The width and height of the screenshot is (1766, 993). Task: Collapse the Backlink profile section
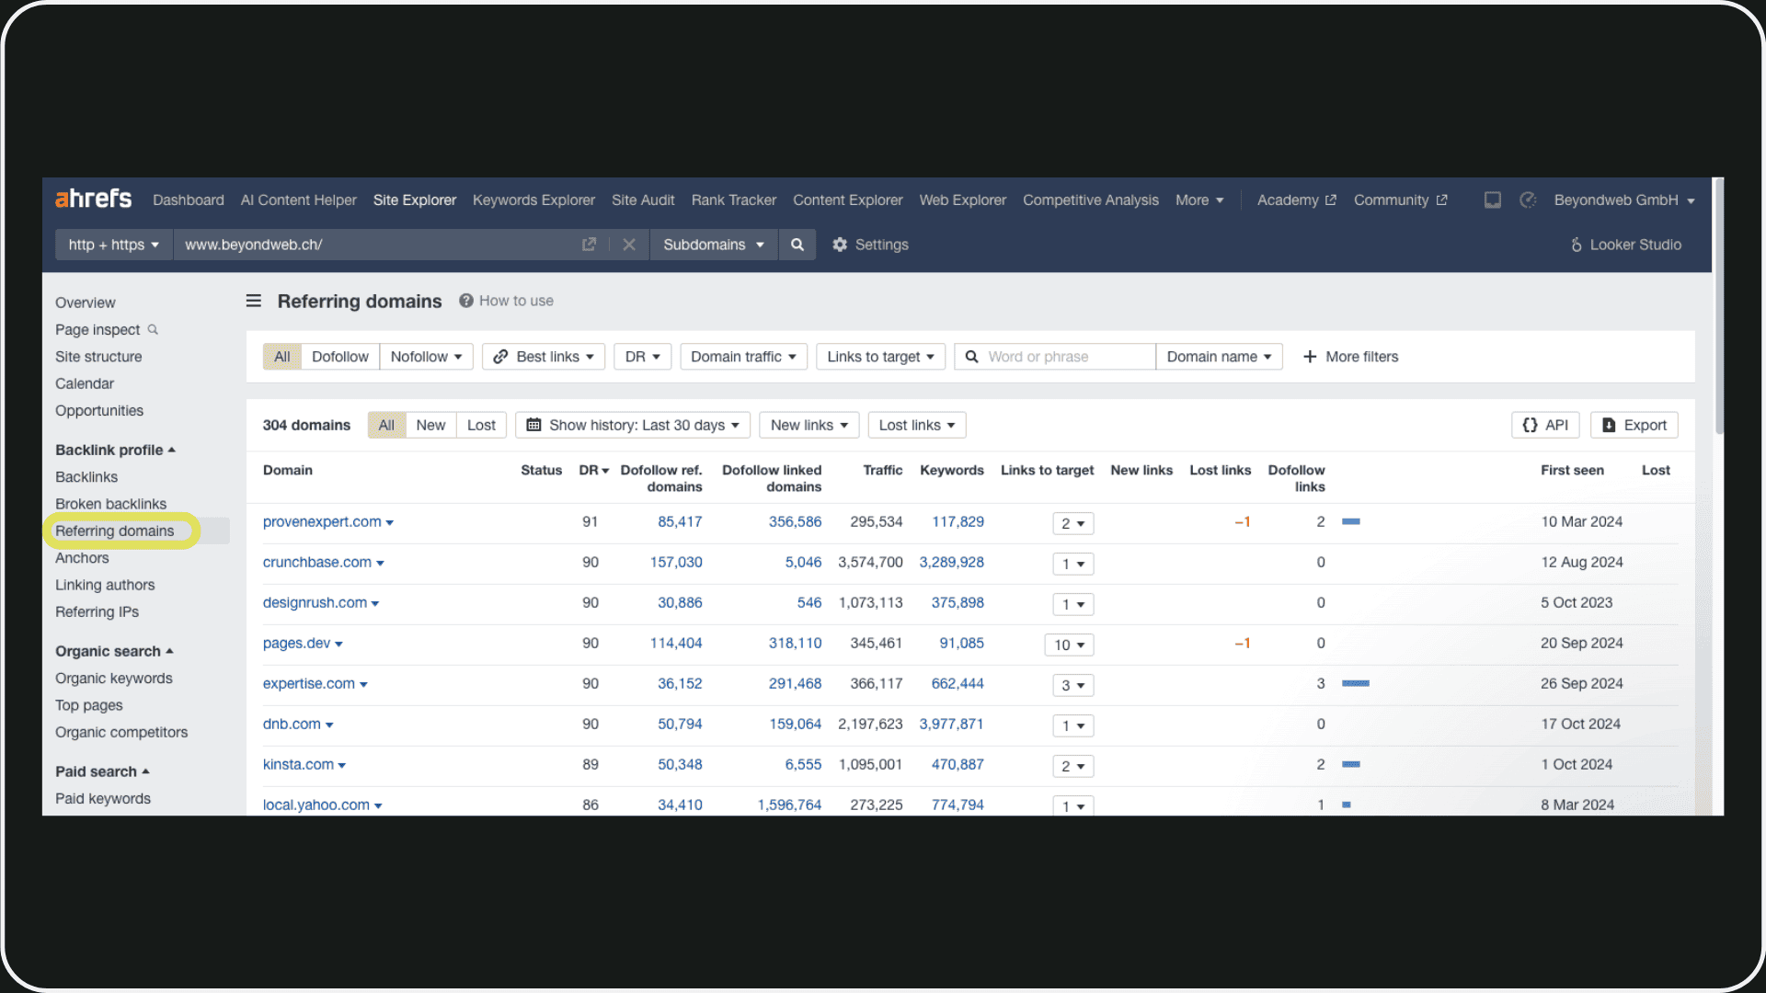coord(115,450)
